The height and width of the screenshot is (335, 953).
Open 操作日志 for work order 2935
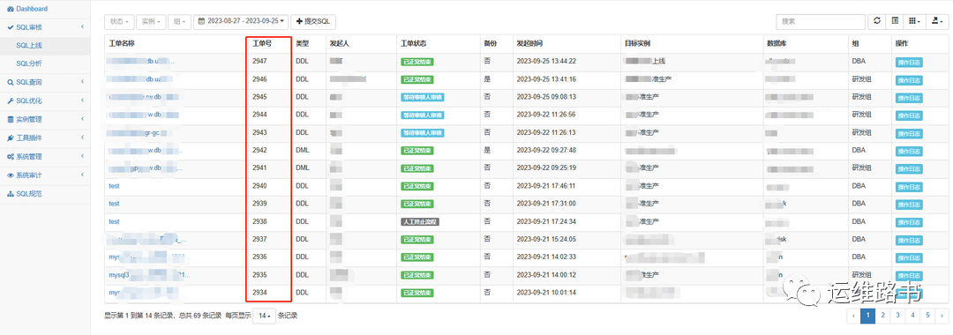coord(909,276)
